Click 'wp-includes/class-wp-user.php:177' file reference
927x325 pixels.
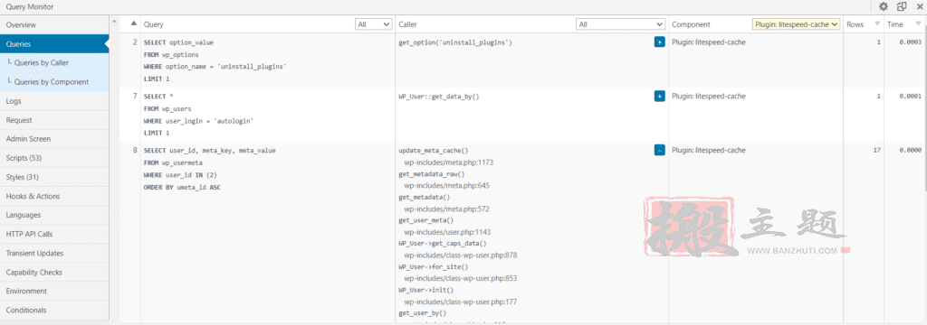[461, 302]
